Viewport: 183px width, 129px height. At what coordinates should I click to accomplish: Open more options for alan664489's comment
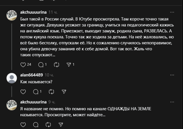pos(172,75)
